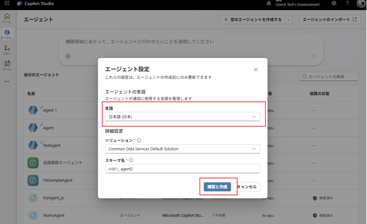
Task: Open the app launcher waffle icon
Action: [x=7, y=4]
